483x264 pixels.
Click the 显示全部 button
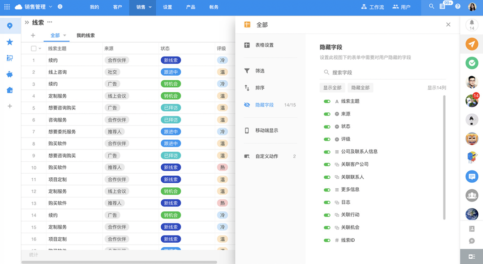pos(332,88)
